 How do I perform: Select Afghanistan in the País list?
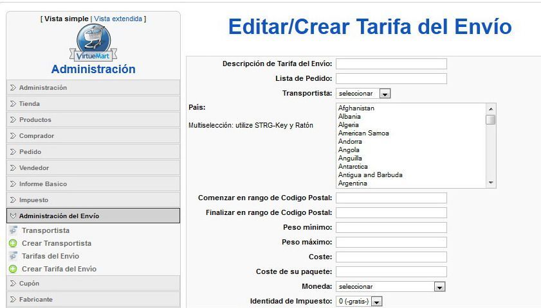click(356, 108)
